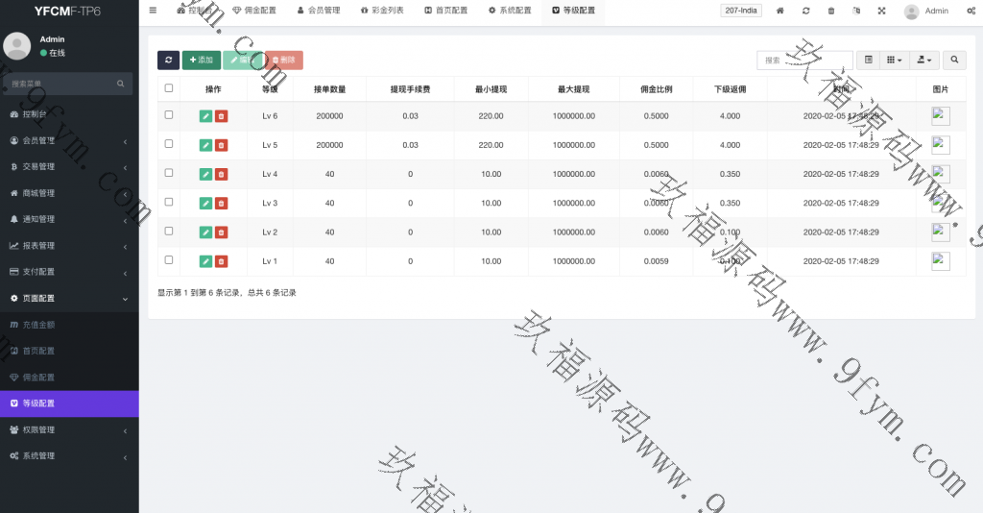This screenshot has height=513, width=983.
Task: Click the magnifier search button right of table toolbar
Action: tap(954, 60)
